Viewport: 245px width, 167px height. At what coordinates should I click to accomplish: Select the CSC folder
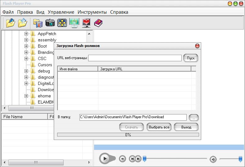(x=42, y=58)
